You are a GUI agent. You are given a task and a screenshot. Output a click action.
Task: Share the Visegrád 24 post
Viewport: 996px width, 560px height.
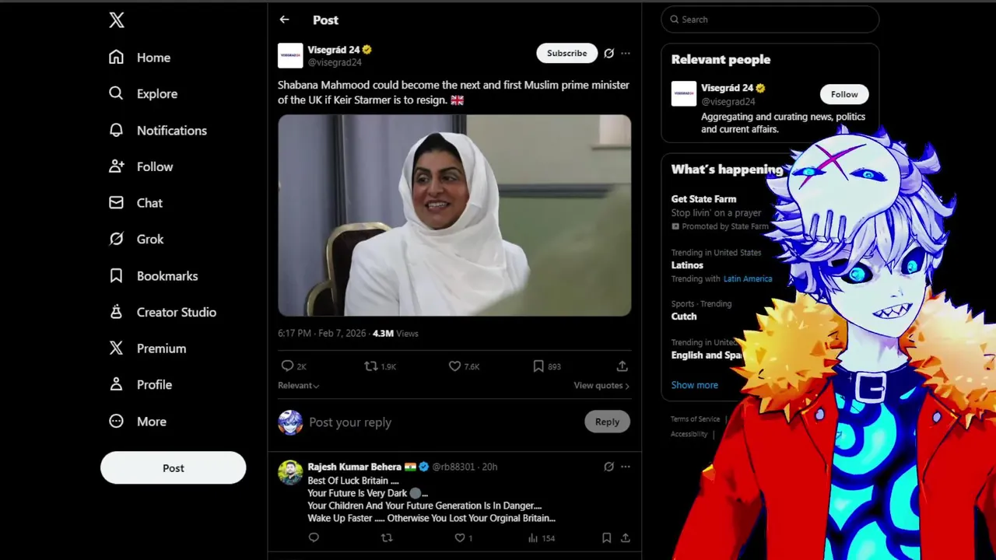tap(622, 366)
